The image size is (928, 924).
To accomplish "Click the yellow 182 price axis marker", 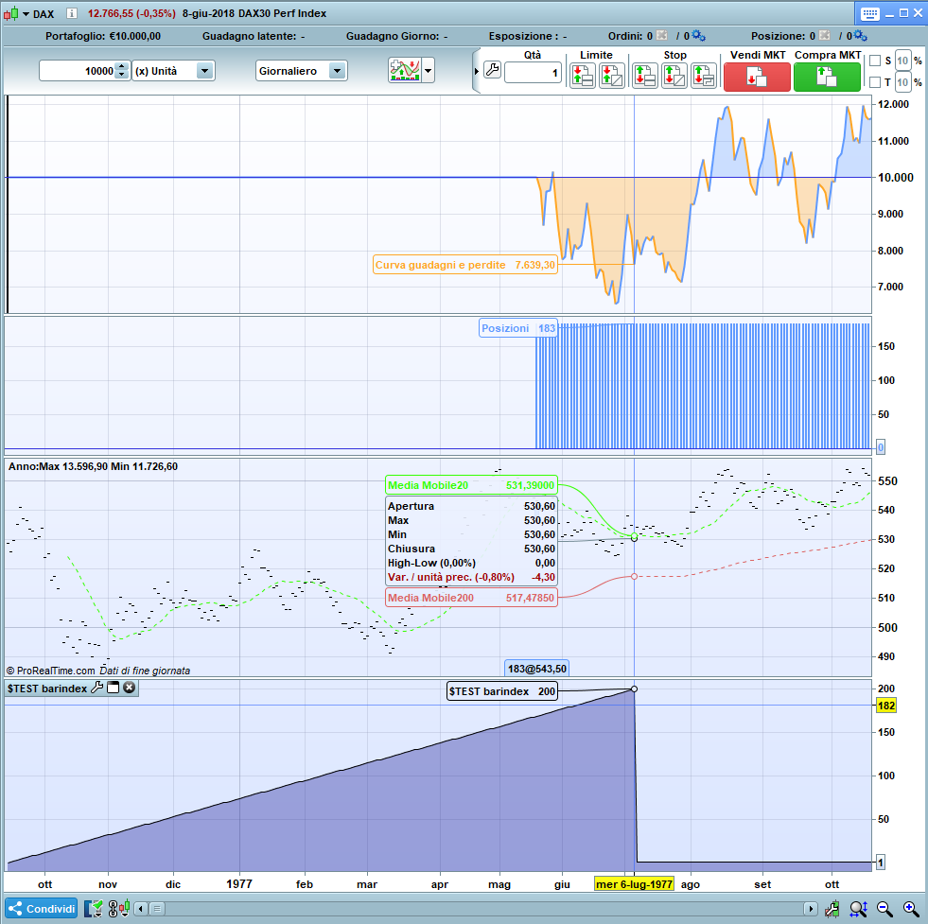I will 886,706.
